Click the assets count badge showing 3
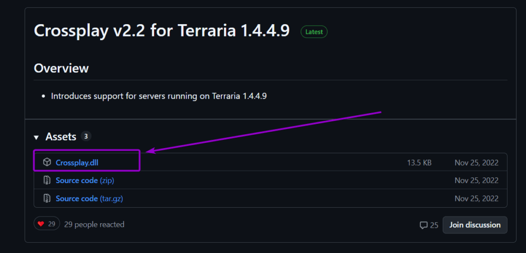The width and height of the screenshot is (526, 253). (x=86, y=136)
